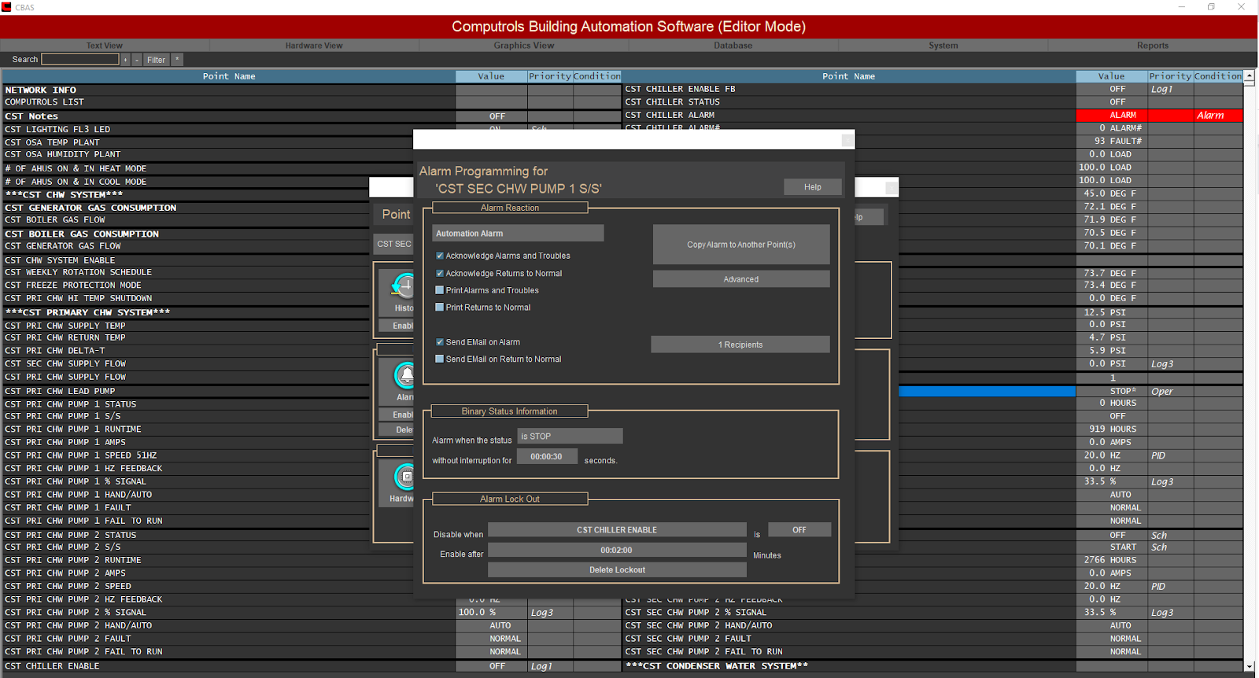Open the System tab
The width and height of the screenshot is (1259, 678).
[x=943, y=46]
